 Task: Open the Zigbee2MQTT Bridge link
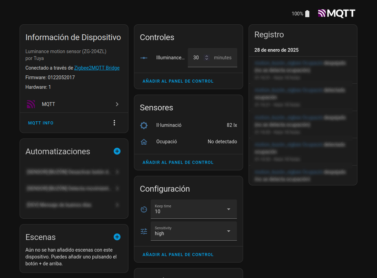click(97, 68)
